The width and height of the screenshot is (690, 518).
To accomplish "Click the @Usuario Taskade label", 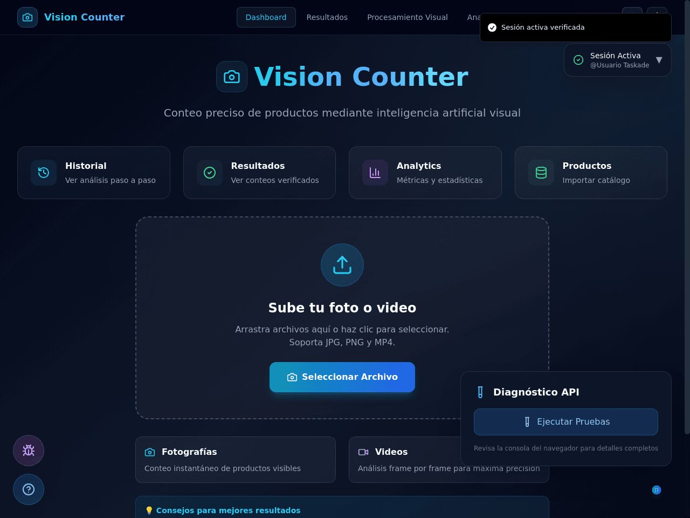I will (x=619, y=65).
